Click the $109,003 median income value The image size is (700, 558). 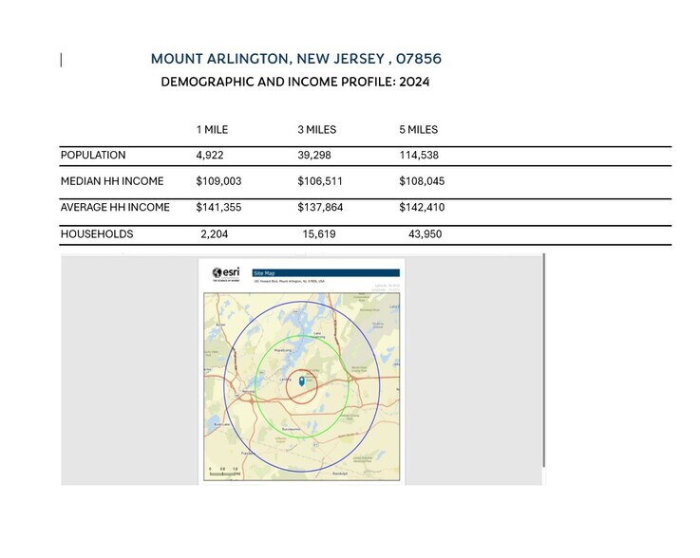pyautogui.click(x=218, y=181)
